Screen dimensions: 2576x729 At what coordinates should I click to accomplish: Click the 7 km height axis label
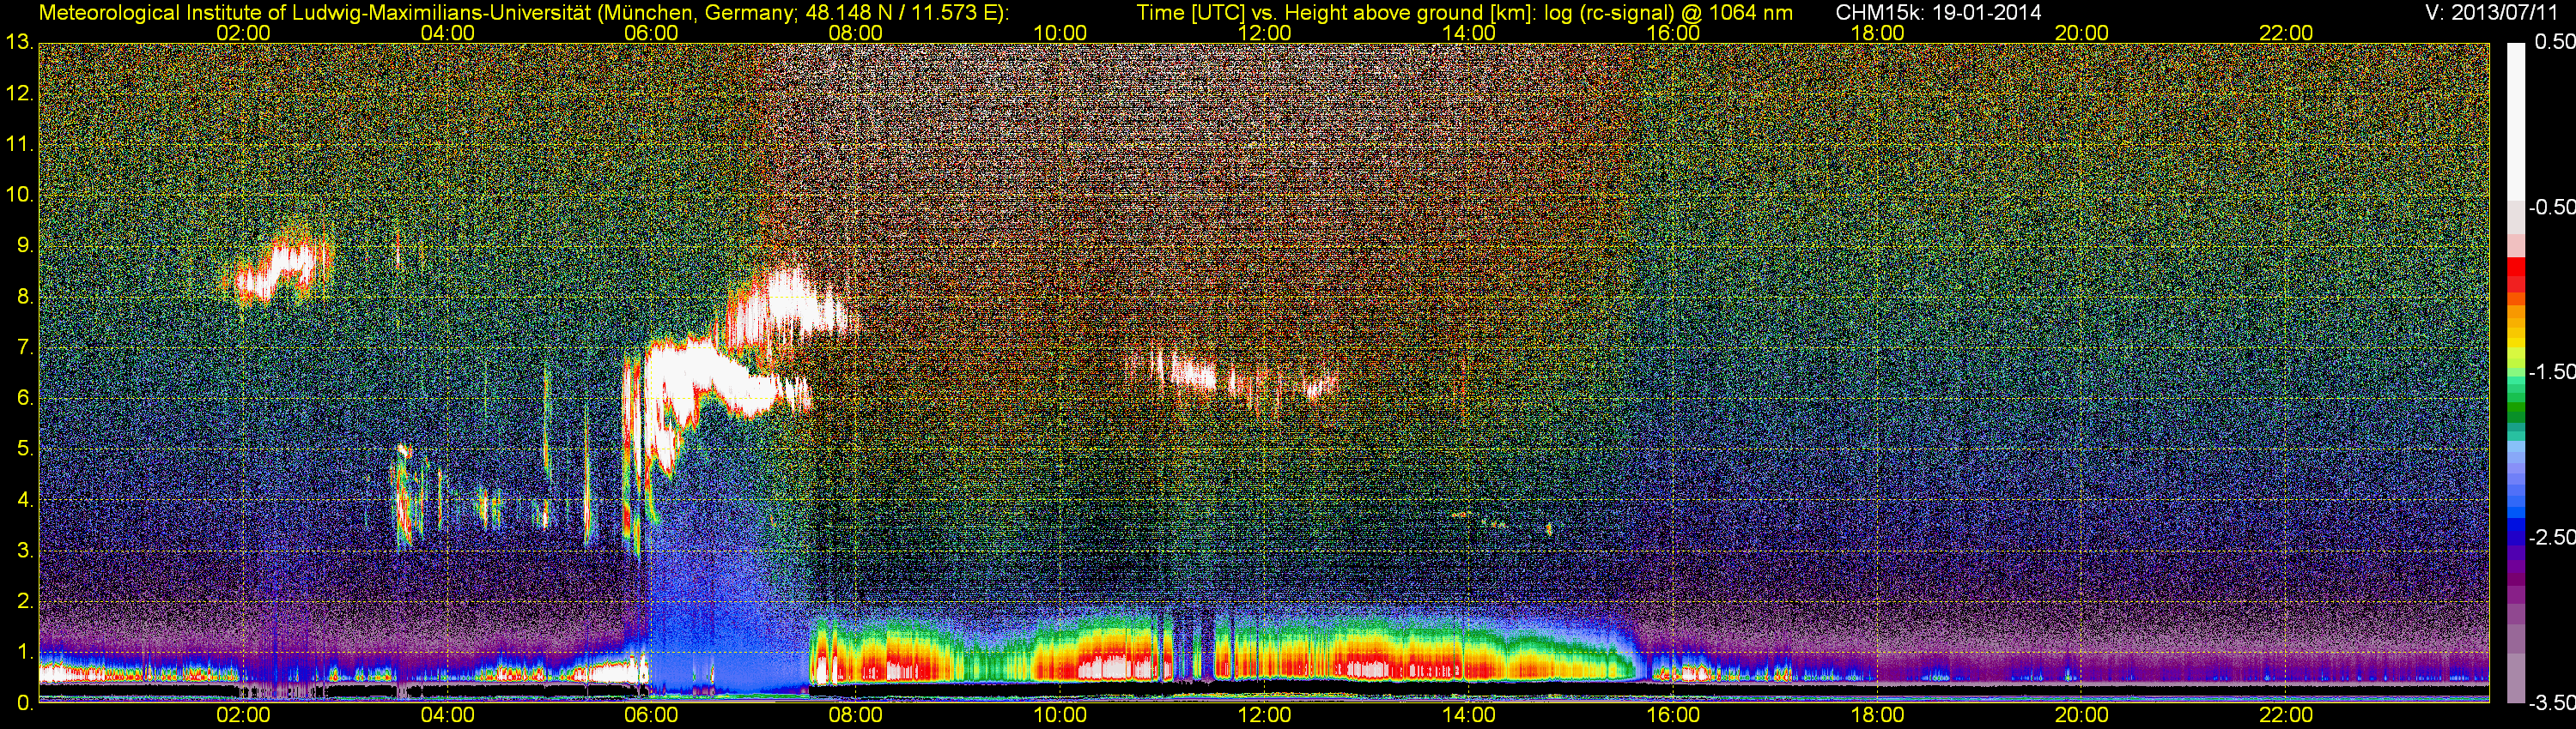point(25,347)
